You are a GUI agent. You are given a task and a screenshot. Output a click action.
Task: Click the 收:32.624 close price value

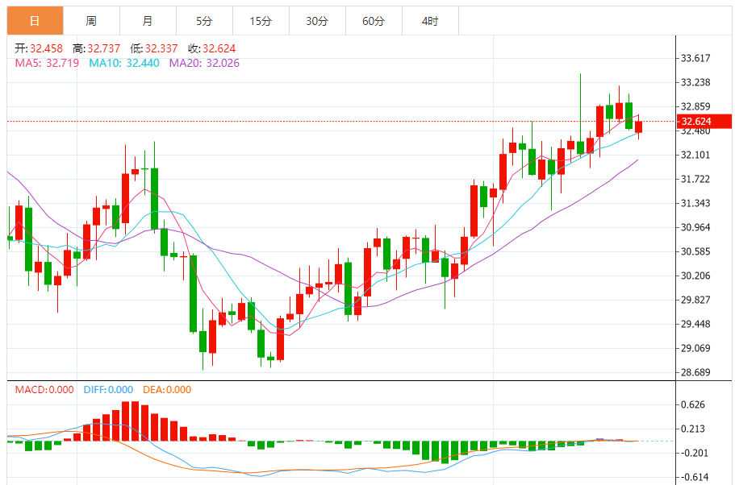click(211, 48)
